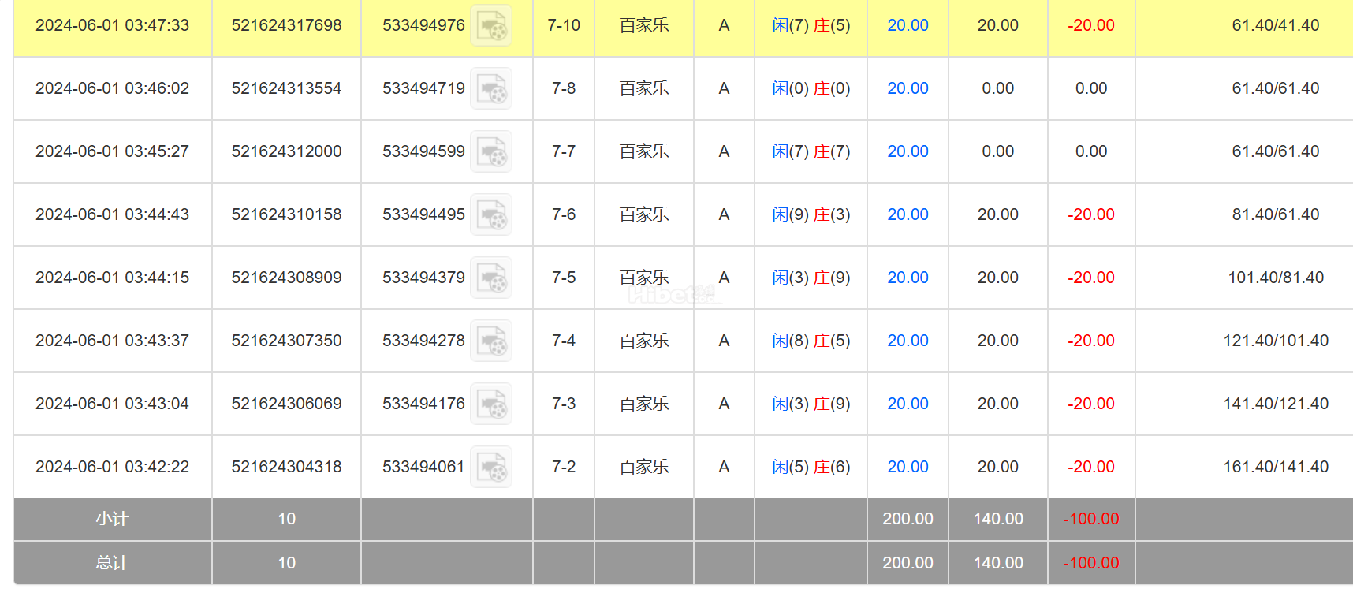Select order number 521624306069
The height and width of the screenshot is (589, 1353).
[x=286, y=404]
